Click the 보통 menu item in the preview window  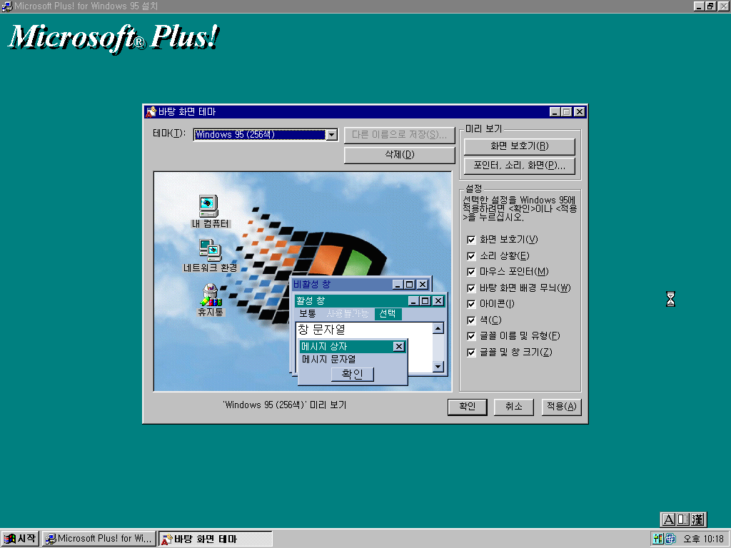tap(308, 314)
